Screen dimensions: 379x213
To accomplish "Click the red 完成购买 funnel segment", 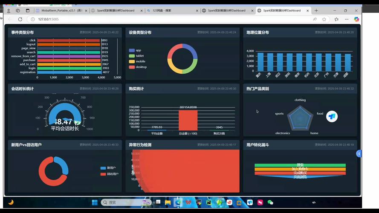I will point(300,173).
